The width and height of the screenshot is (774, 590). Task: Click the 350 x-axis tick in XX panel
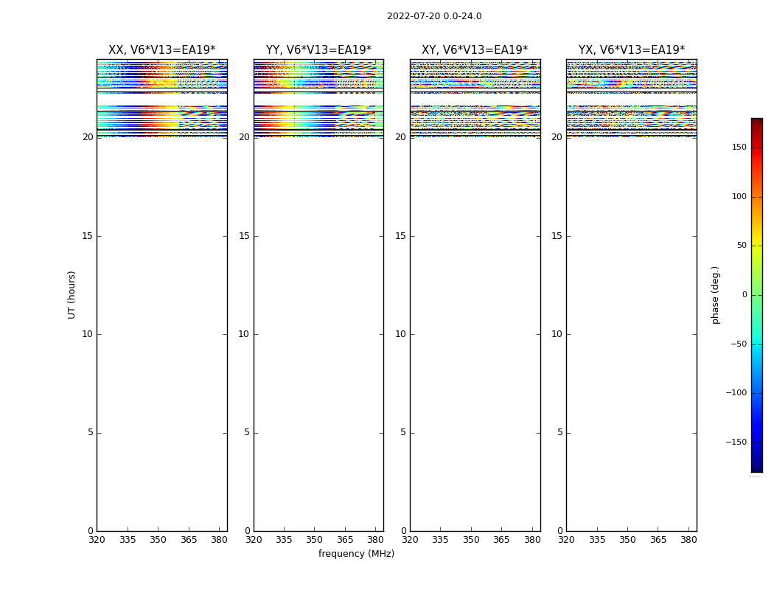point(158,540)
